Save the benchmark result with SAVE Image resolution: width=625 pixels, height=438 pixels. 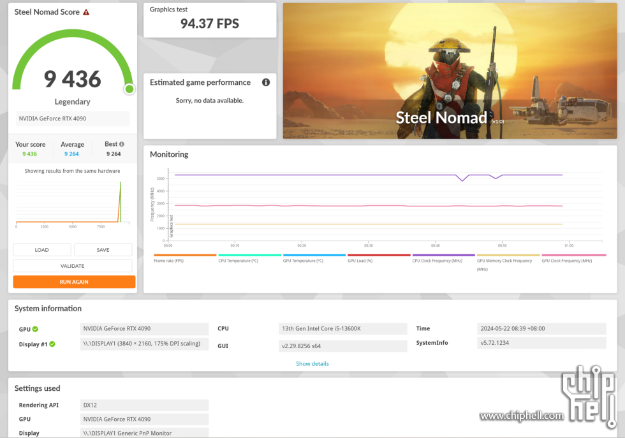(x=103, y=250)
